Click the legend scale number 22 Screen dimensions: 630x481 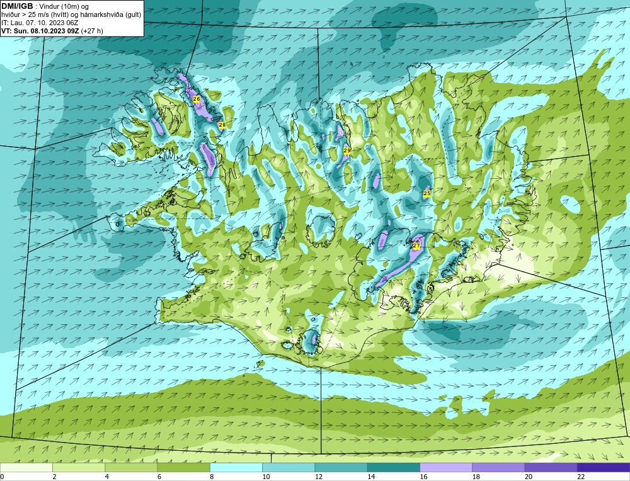[581, 477]
